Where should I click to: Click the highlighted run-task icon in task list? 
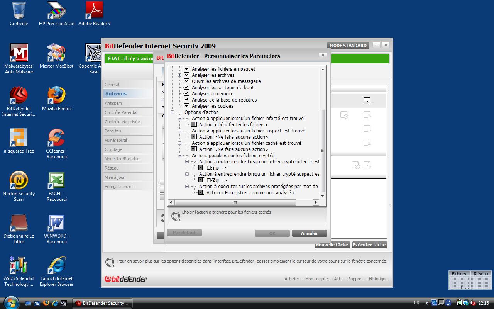tap(367, 101)
